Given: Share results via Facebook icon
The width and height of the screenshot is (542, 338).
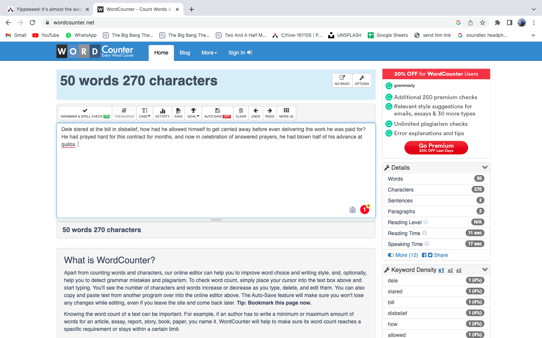Looking at the screenshot, I should [x=424, y=255].
